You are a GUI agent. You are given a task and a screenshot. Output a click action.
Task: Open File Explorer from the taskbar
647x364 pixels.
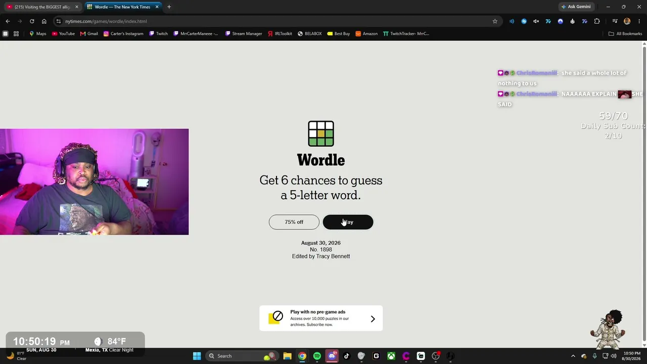coord(287,356)
